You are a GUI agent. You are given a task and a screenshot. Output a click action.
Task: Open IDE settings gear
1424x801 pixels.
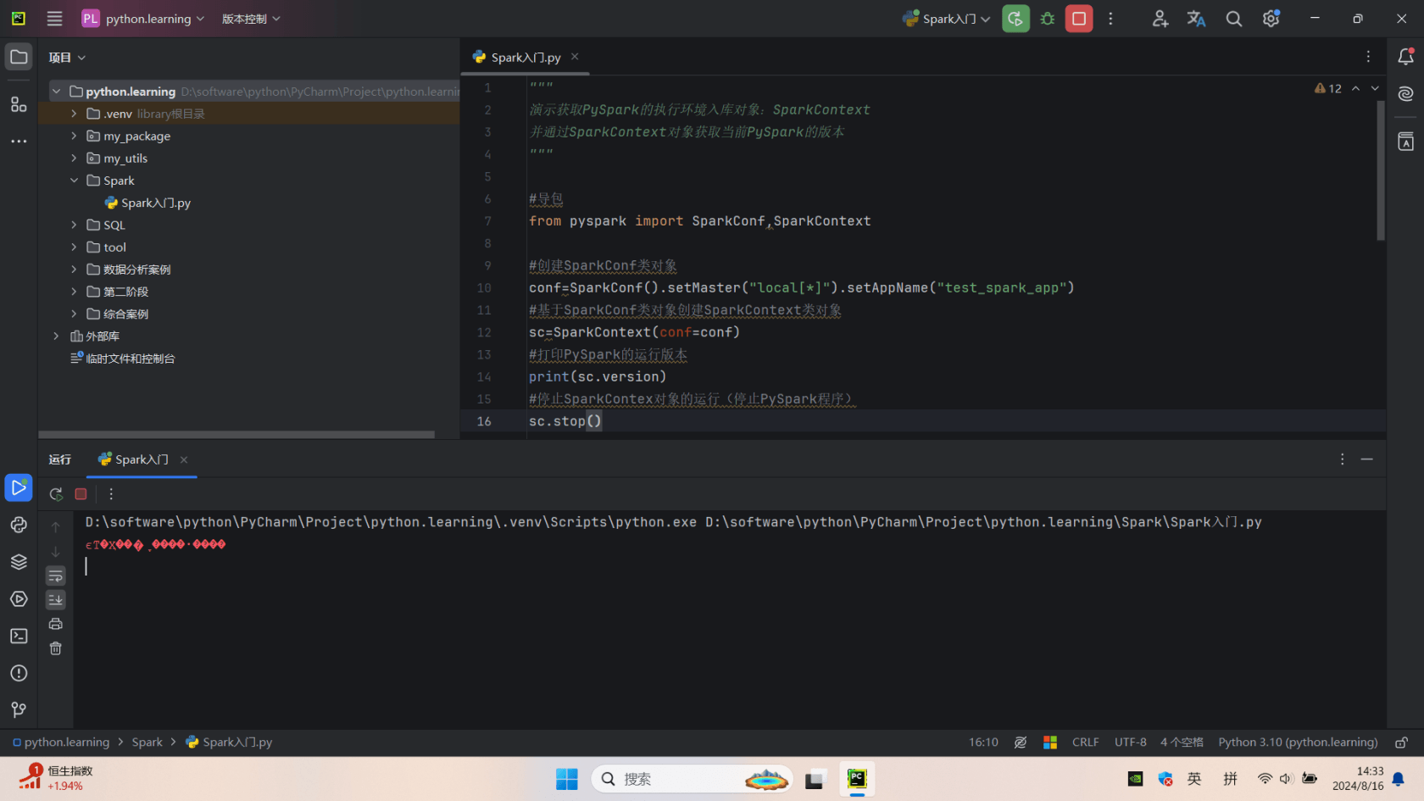(1271, 19)
